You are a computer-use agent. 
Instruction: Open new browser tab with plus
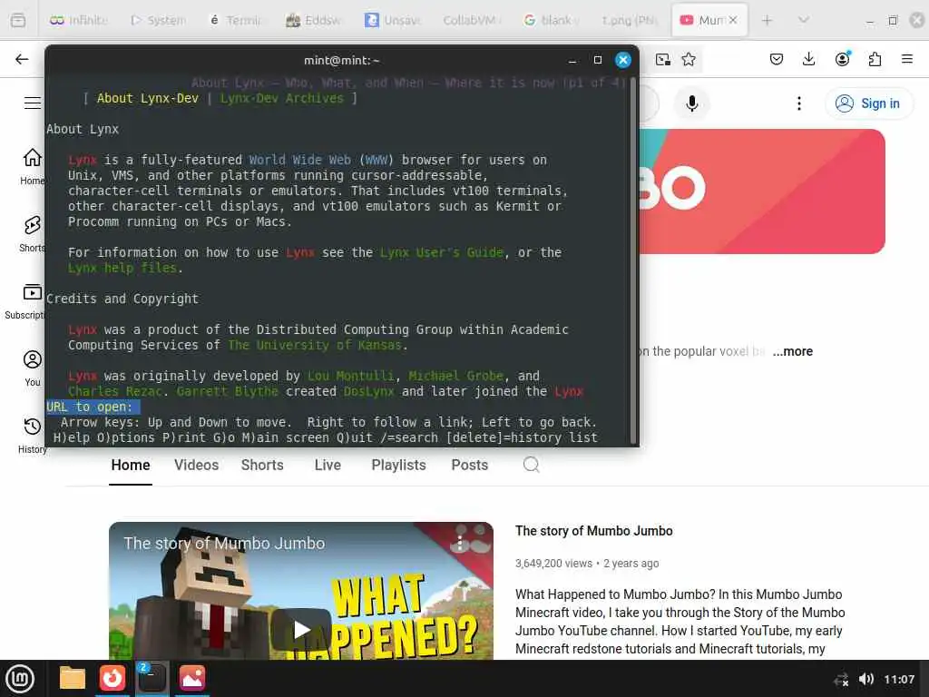[x=767, y=20]
